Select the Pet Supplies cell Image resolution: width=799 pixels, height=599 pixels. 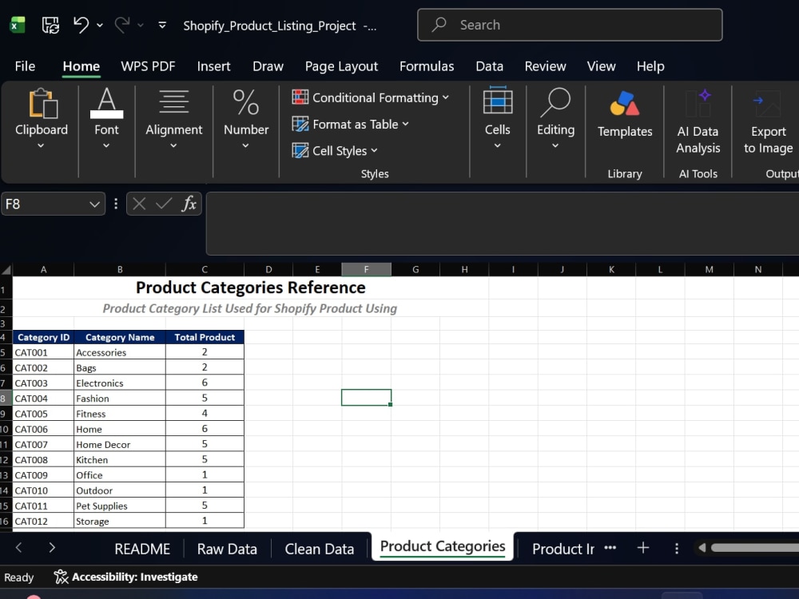point(120,506)
